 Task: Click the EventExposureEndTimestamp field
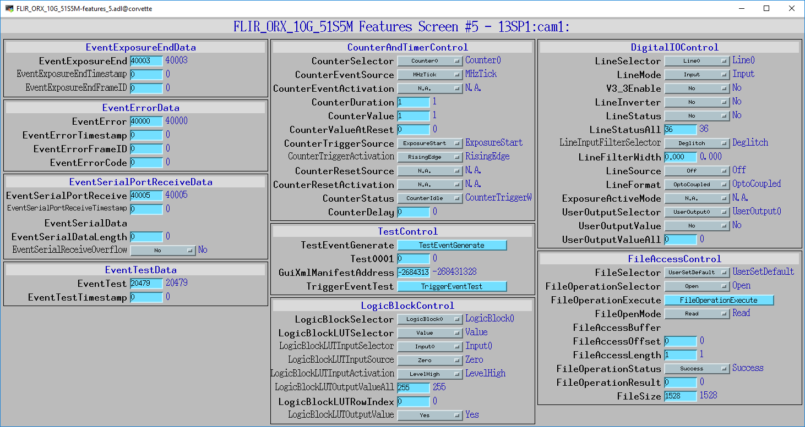pyautogui.click(x=146, y=74)
